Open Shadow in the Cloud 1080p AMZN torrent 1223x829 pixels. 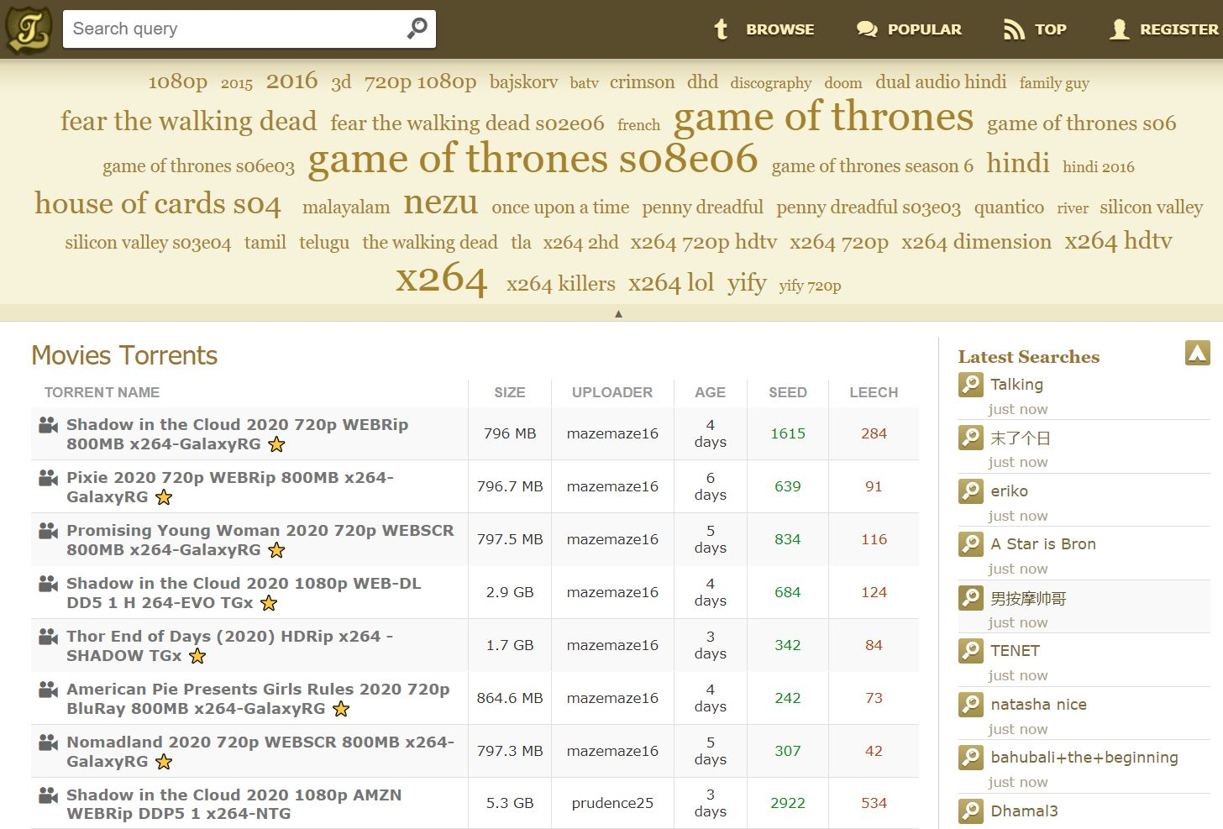234,804
